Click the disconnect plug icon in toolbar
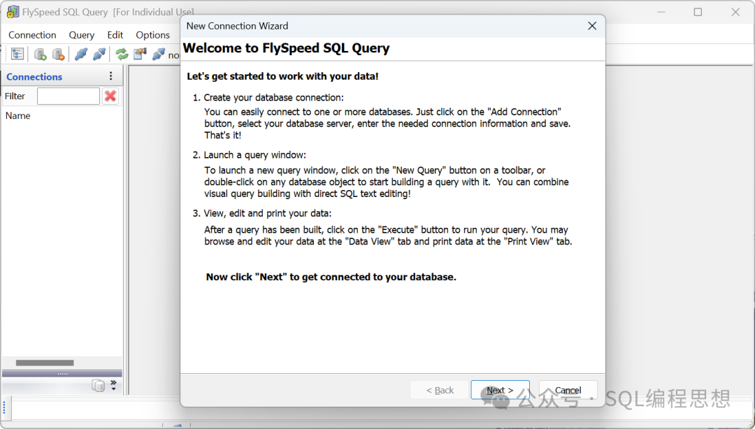The image size is (755, 429). 99,54
